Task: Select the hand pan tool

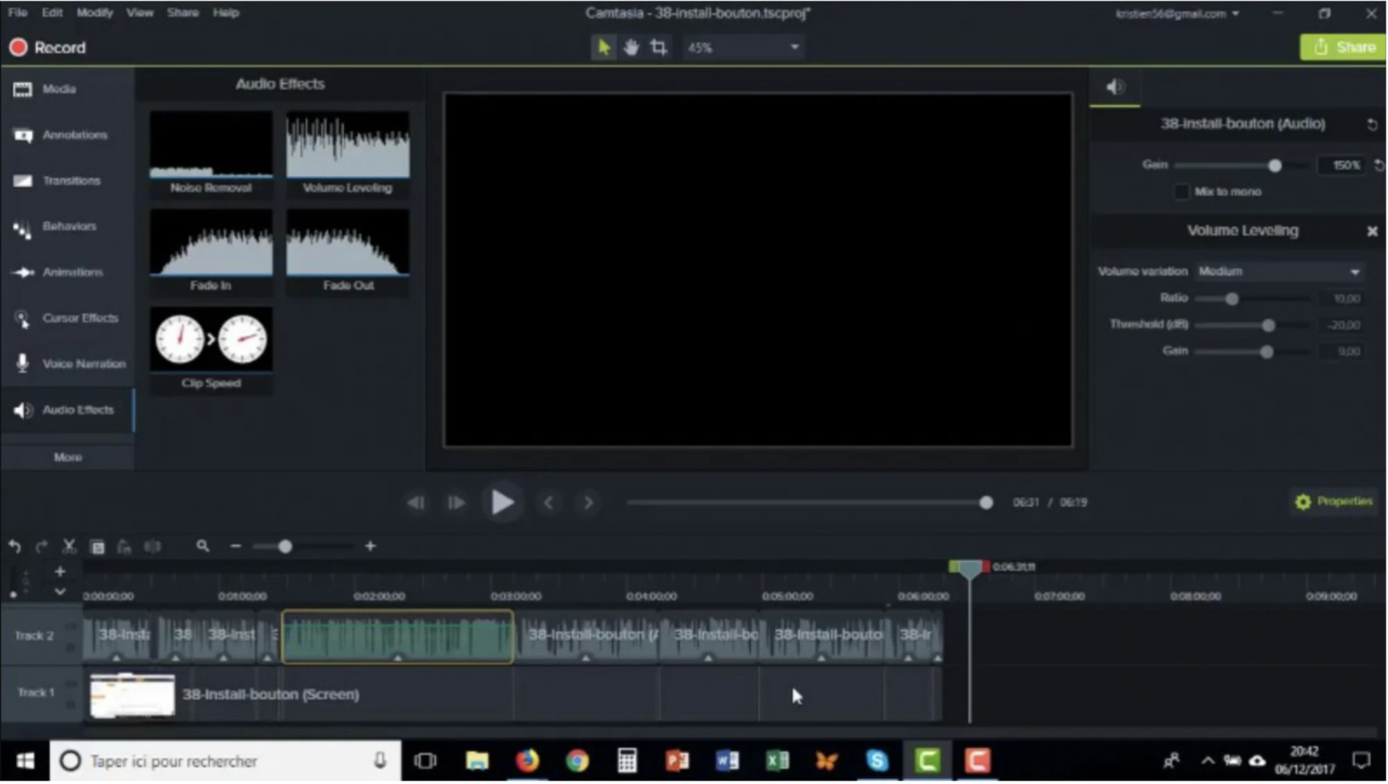Action: pyautogui.click(x=631, y=47)
